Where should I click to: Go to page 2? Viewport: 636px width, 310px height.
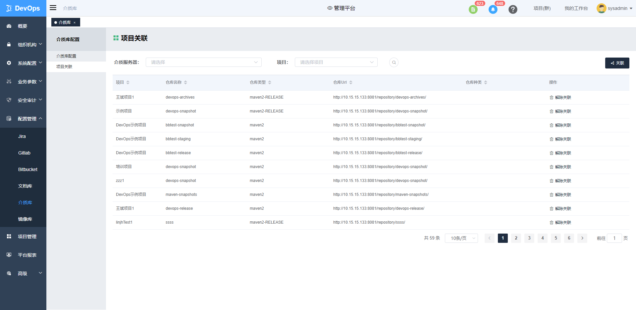(x=516, y=238)
